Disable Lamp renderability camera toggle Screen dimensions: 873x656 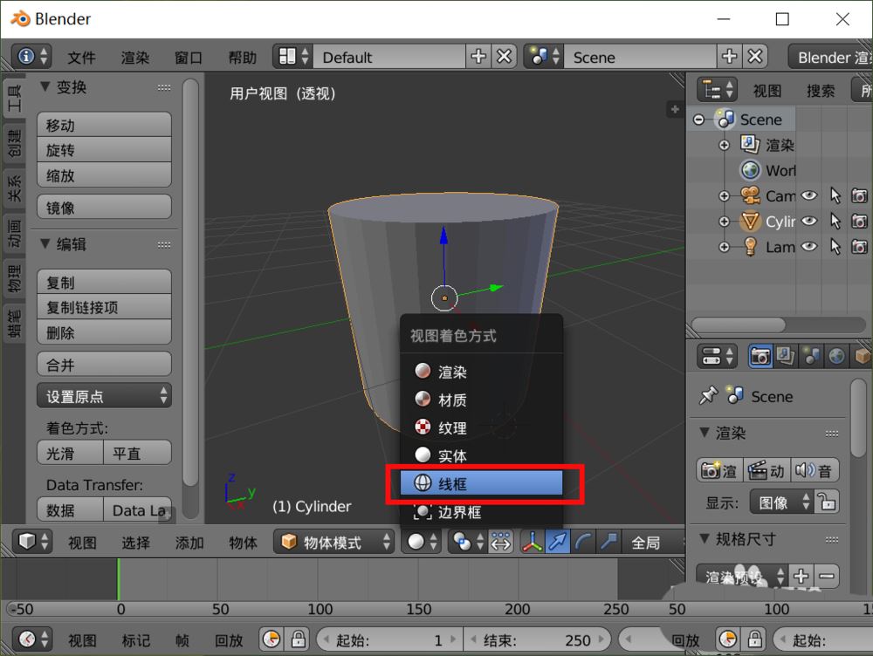(859, 247)
